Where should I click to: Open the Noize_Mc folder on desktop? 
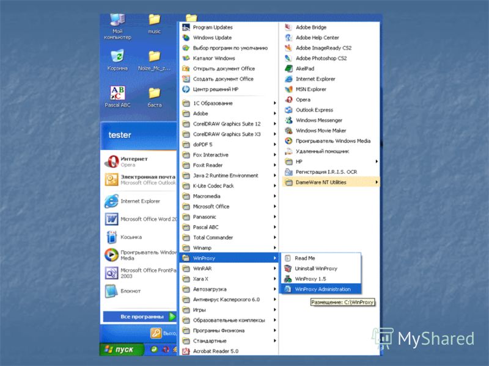pos(155,56)
